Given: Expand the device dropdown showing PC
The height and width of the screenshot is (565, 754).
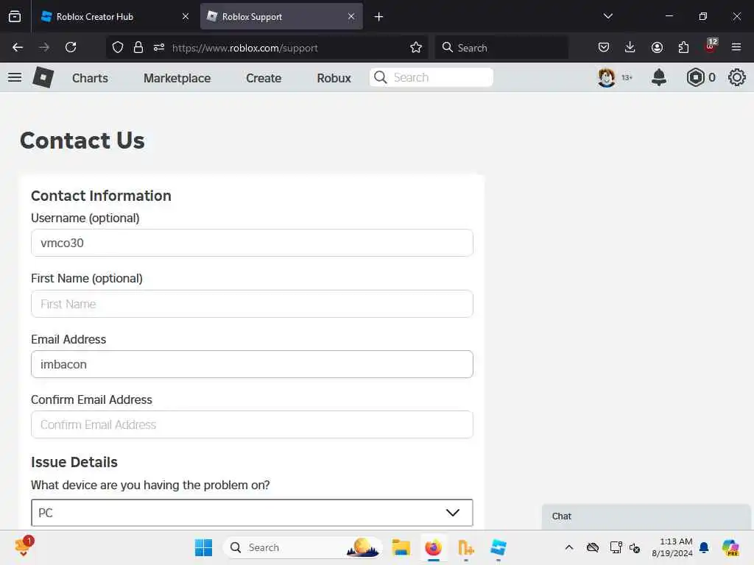Looking at the screenshot, I should point(252,513).
